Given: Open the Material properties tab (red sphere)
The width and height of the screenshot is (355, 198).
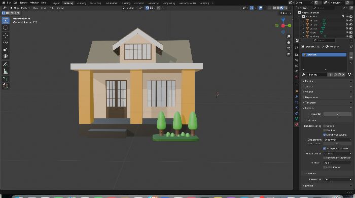Looking at the screenshot, I should pyautogui.click(x=297, y=124).
